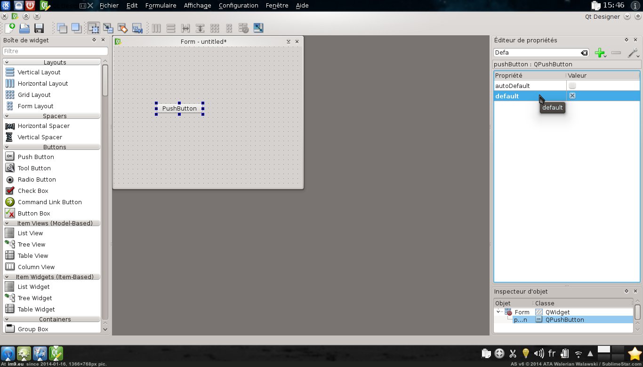Screen dimensions: 643x367
Task: Switch to Edit Signals/Slots mode icon
Action: click(x=108, y=28)
